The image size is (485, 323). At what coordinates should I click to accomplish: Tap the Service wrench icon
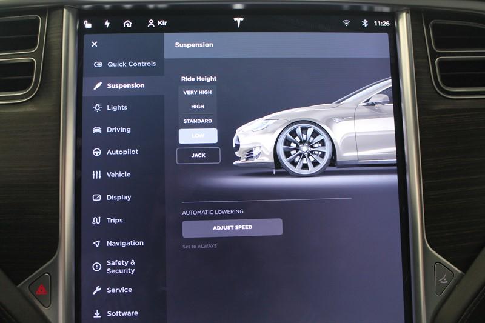96,290
